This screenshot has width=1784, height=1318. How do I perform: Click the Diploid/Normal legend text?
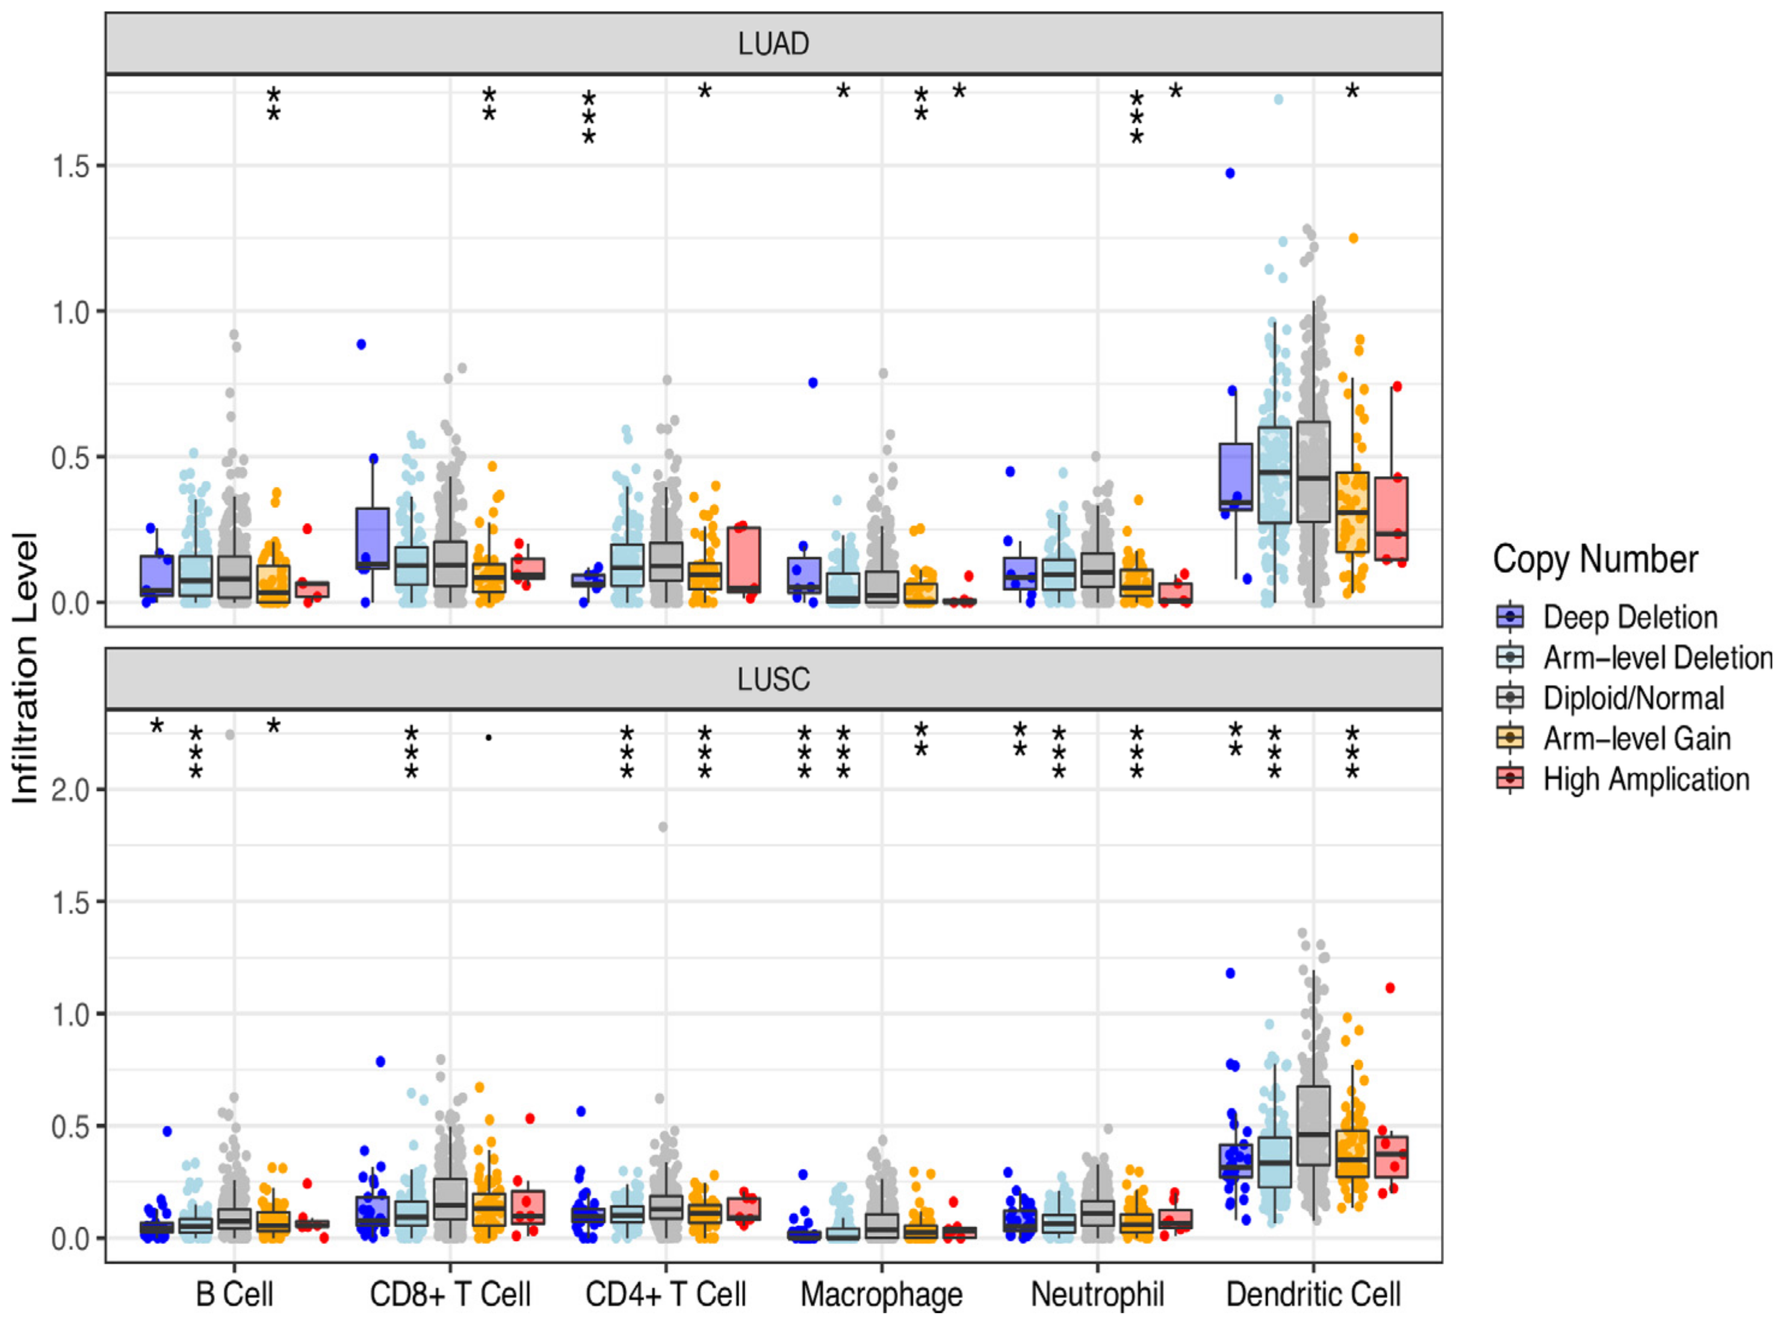tap(1633, 698)
